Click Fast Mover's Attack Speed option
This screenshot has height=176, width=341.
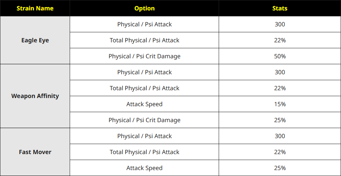point(145,168)
